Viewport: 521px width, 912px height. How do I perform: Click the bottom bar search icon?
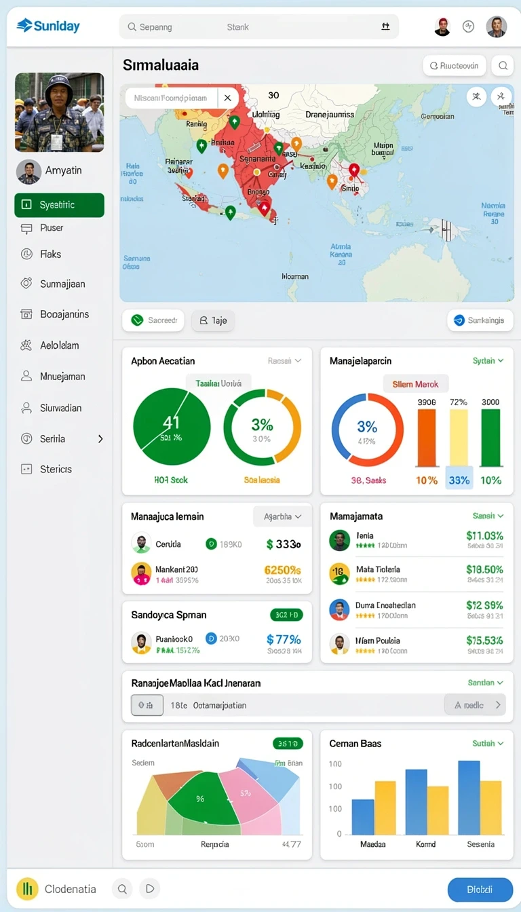122,889
